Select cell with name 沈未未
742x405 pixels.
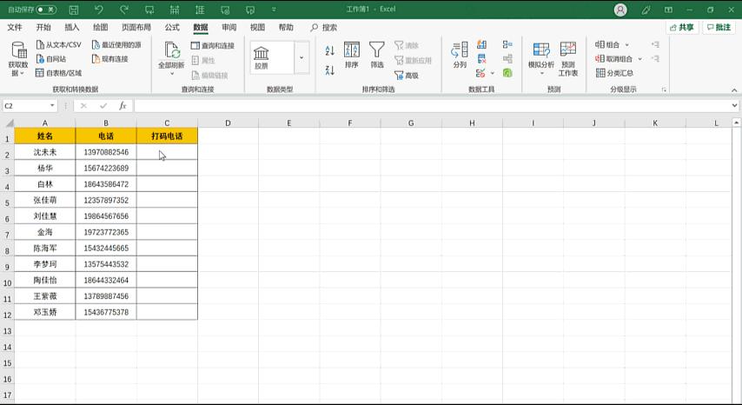point(45,152)
